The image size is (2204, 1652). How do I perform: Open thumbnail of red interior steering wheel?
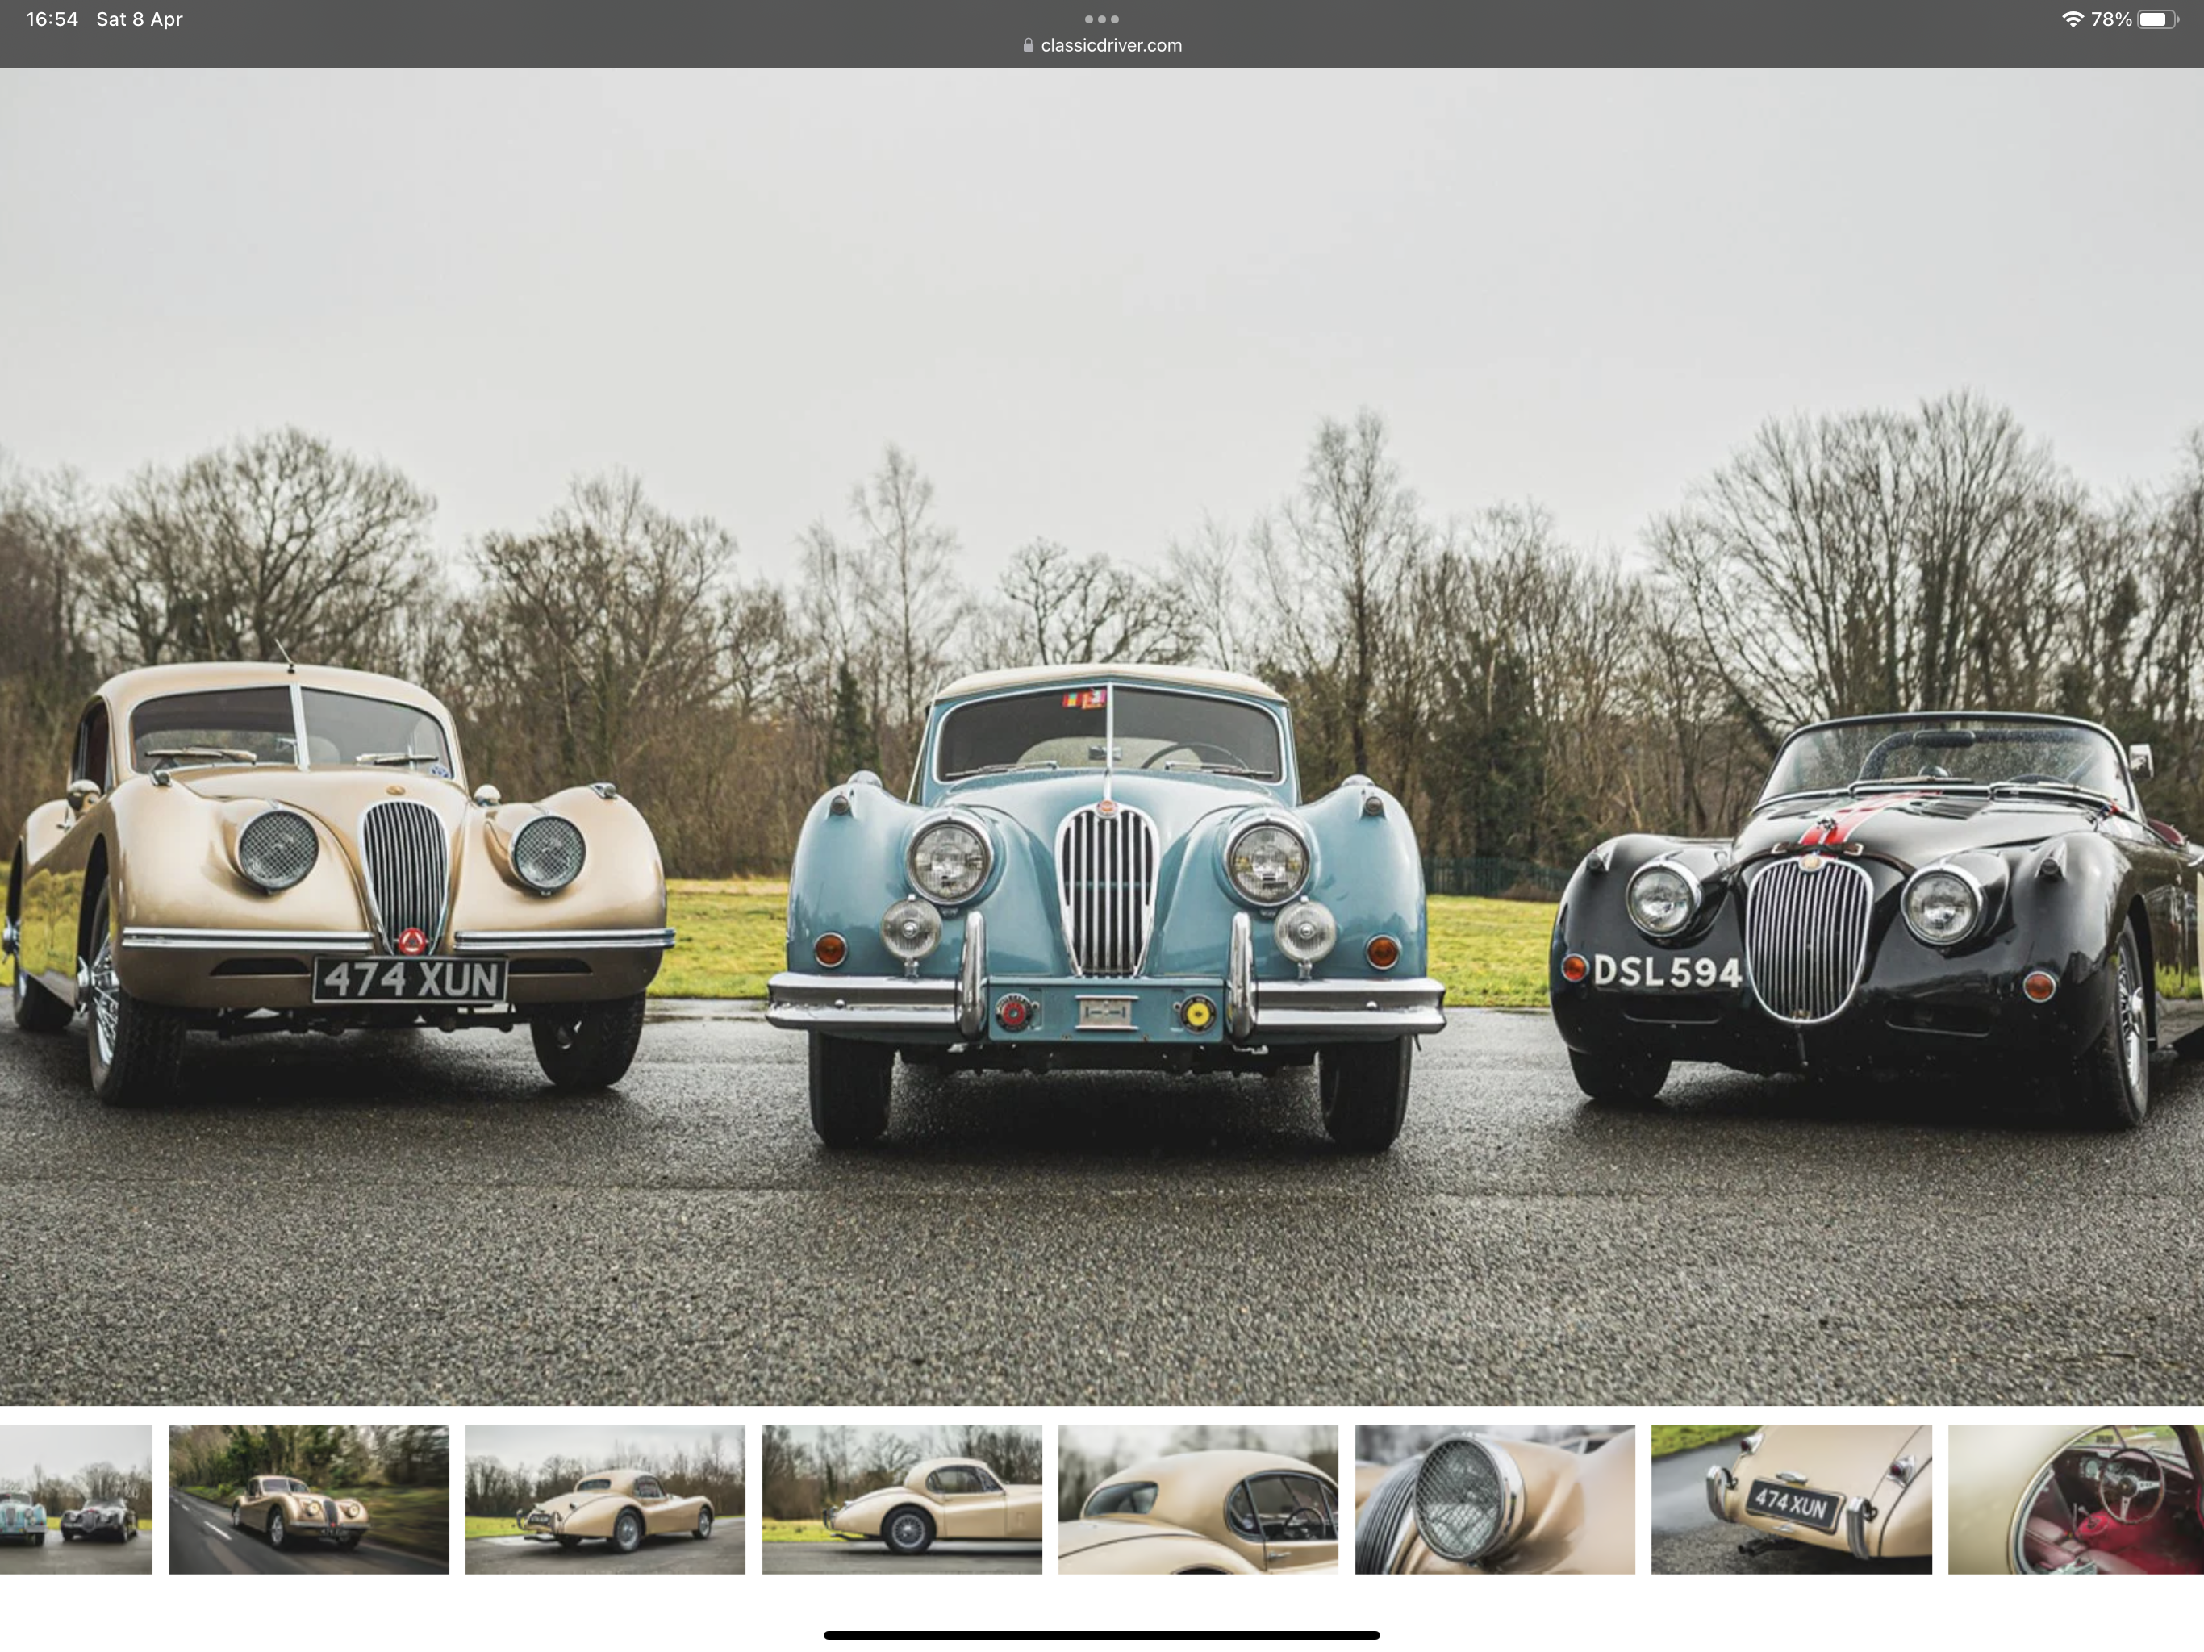[x=2076, y=1499]
